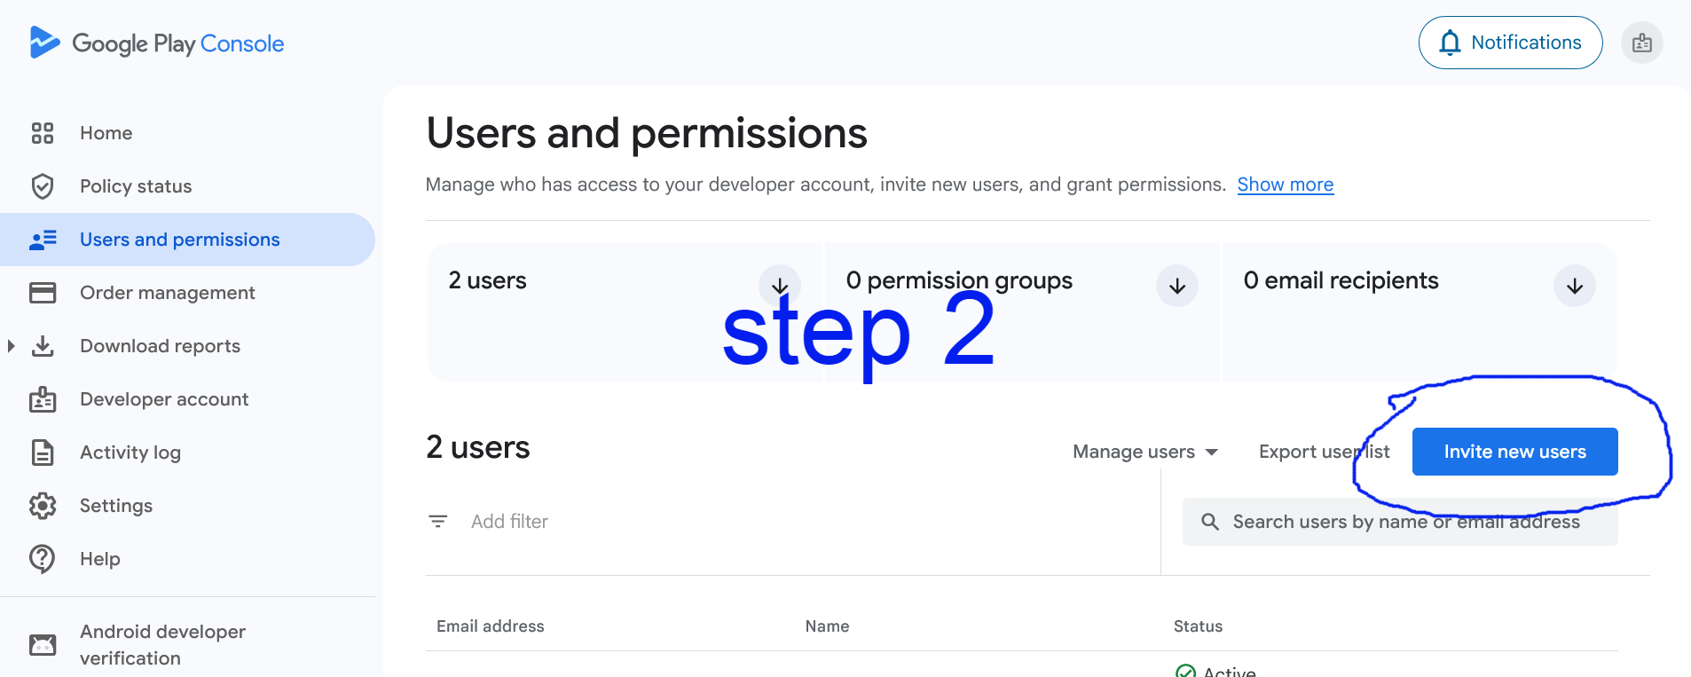
Task: Click the Policy status shield icon
Action: 43,186
